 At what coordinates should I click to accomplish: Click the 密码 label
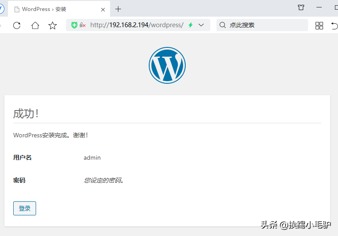[x=19, y=180]
